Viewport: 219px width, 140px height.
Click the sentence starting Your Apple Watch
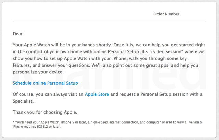[62, 45]
